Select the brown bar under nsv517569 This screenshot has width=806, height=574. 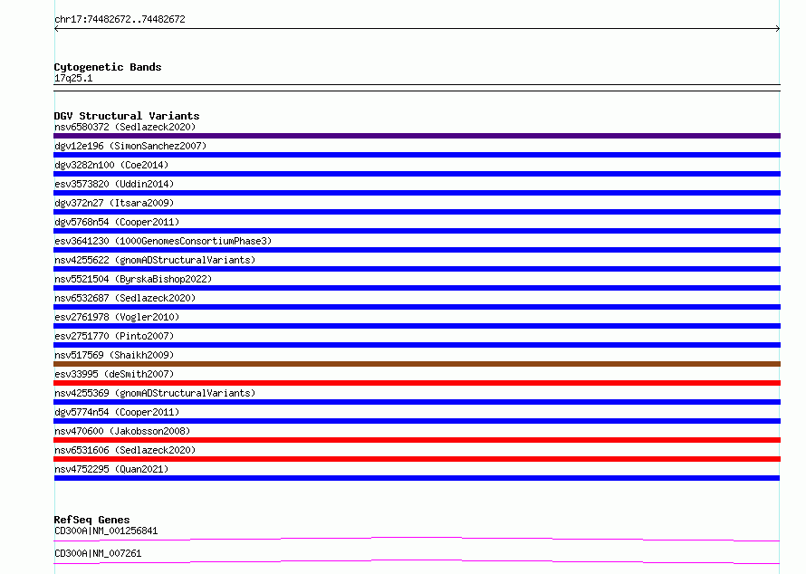click(417, 364)
